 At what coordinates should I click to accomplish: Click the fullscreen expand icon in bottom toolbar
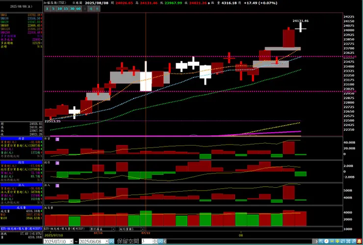(348, 242)
